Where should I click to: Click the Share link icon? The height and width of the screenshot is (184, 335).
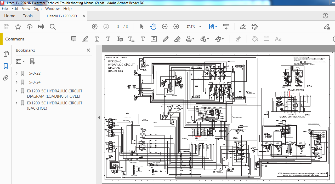327,27
